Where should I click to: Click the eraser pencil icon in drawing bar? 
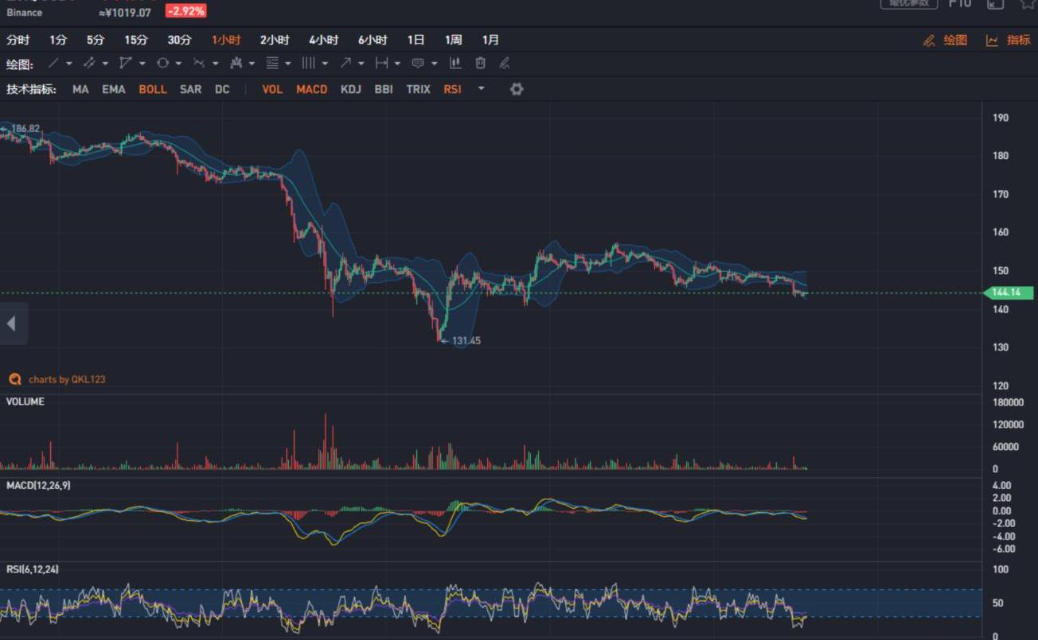(x=504, y=64)
